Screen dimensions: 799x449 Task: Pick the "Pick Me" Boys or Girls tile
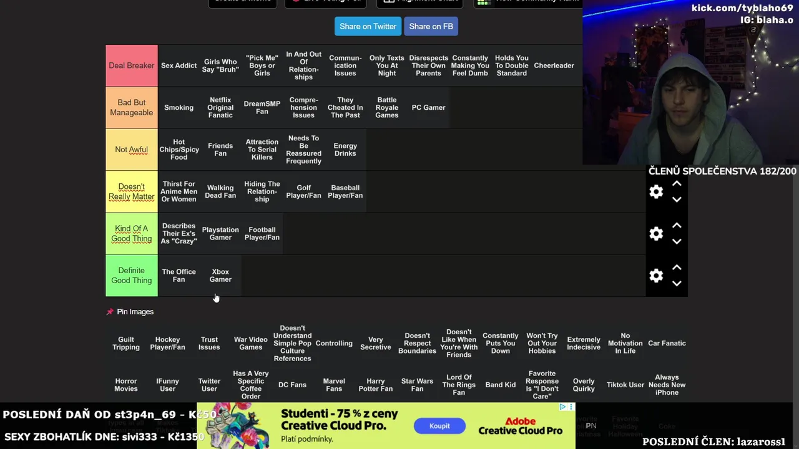click(x=262, y=65)
